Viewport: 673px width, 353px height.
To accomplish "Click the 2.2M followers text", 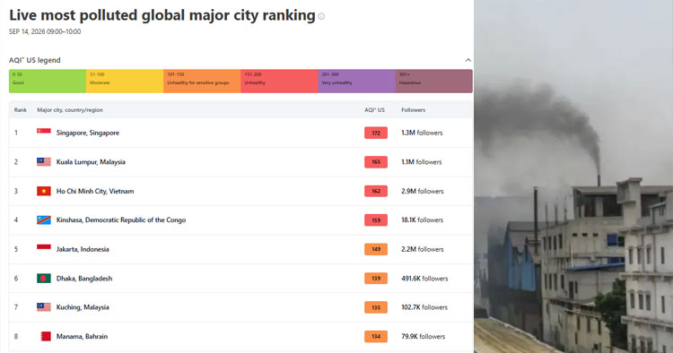I will pos(423,249).
